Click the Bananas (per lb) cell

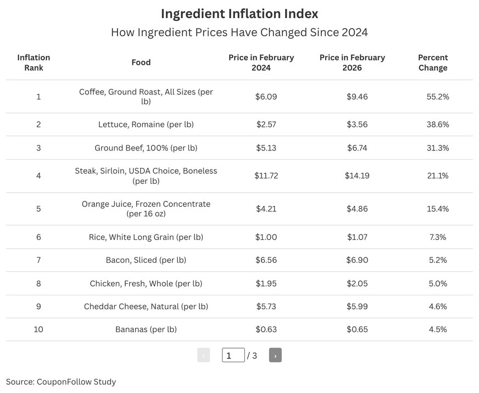(146, 329)
